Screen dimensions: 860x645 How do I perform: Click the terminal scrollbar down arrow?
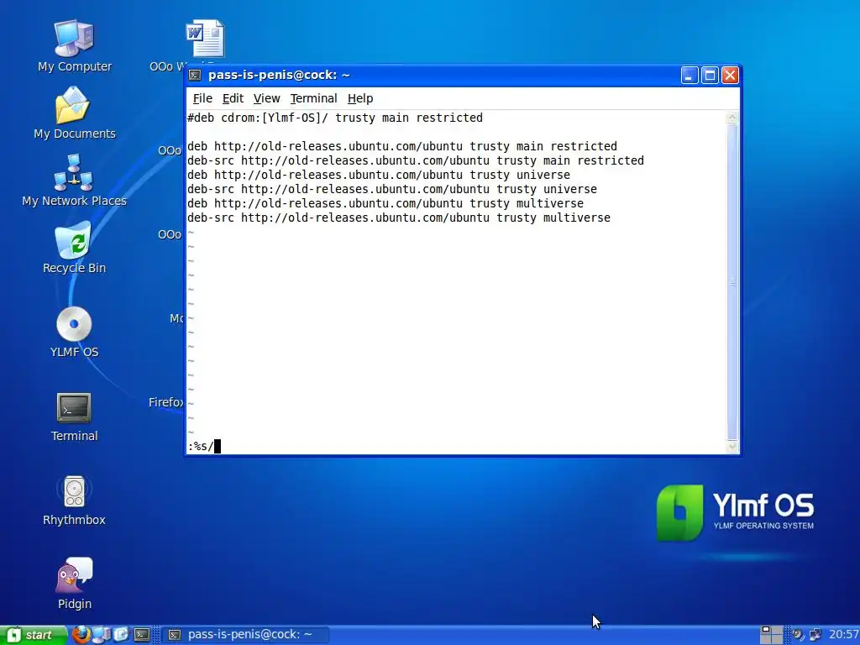[732, 447]
